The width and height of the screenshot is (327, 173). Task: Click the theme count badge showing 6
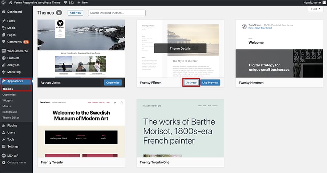tap(59, 13)
